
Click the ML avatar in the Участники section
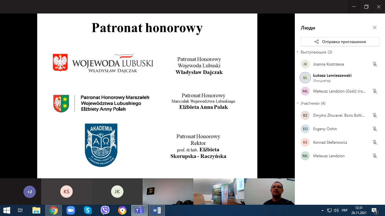click(305, 156)
